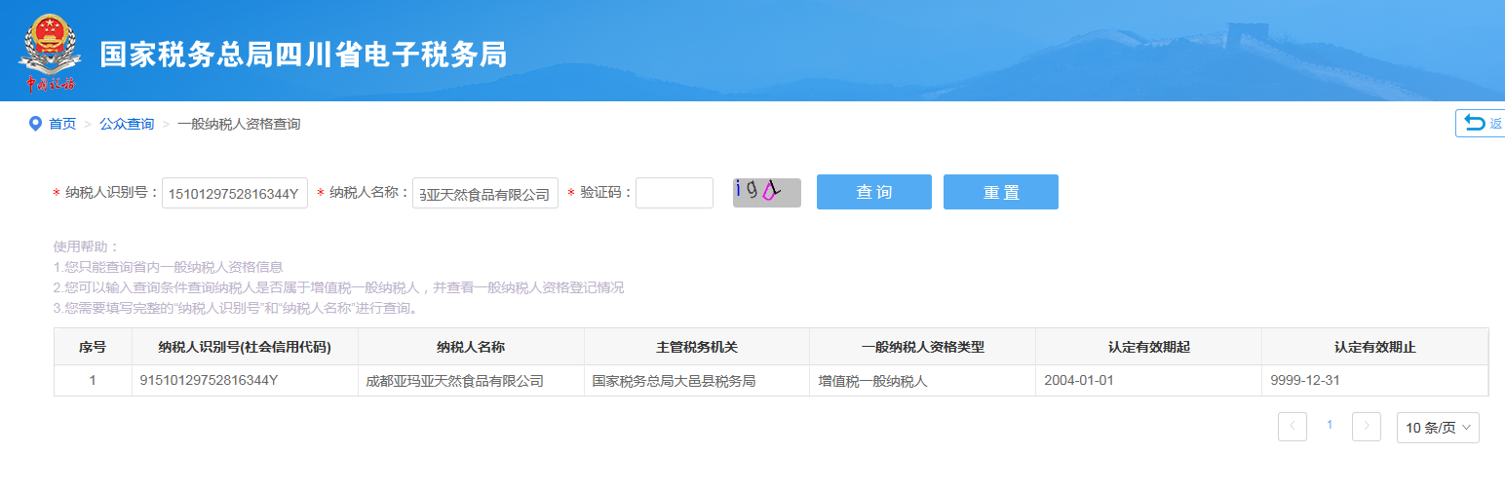Click the national tax emblem logo

pos(46,52)
